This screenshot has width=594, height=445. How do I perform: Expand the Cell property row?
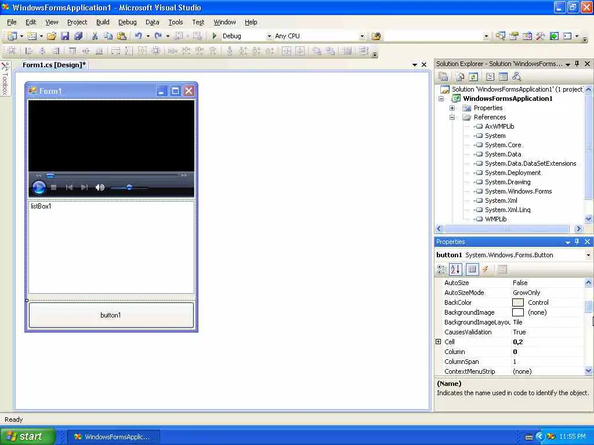(x=439, y=342)
